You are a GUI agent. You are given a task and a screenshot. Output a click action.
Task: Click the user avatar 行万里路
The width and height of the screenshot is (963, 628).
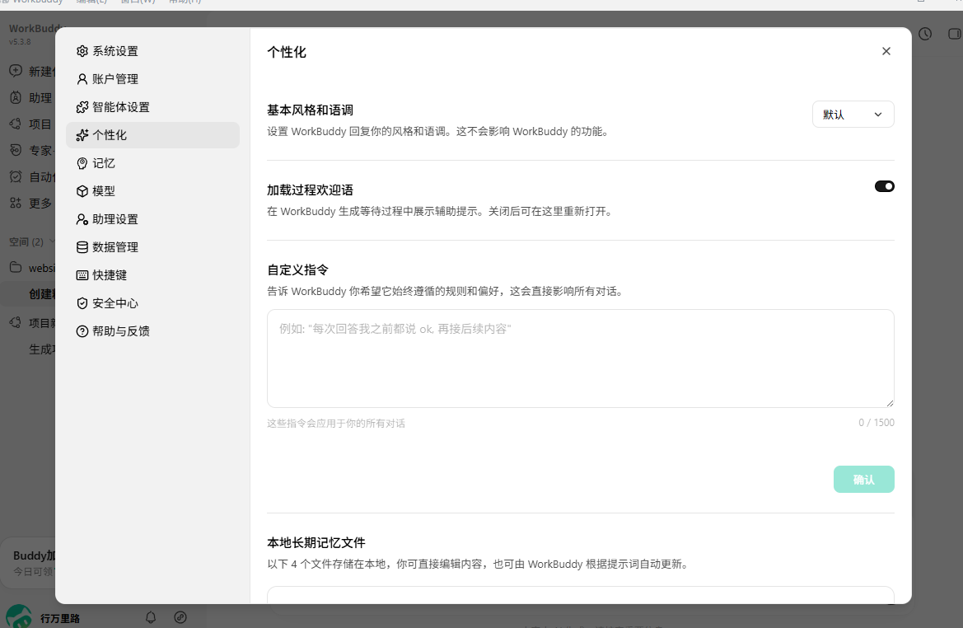(x=19, y=617)
